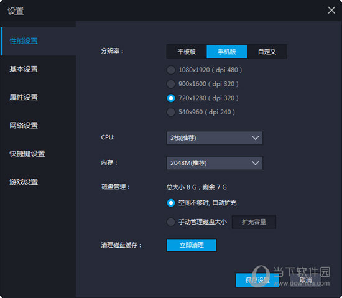
Task: Select 720x1280 (dpi 320) resolution
Action: tap(203, 98)
